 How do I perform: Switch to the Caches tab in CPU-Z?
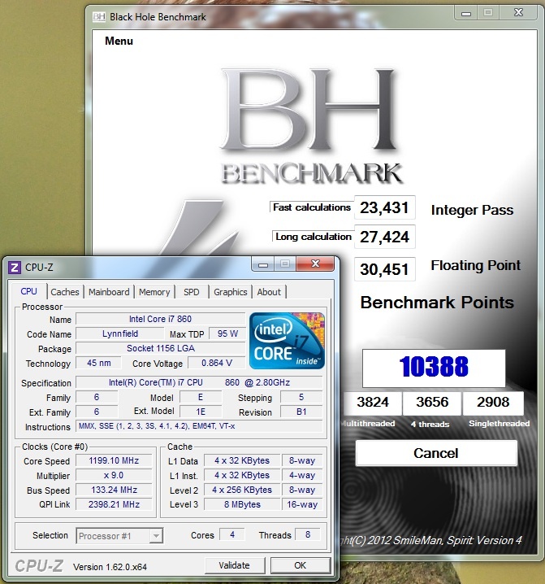click(x=65, y=292)
